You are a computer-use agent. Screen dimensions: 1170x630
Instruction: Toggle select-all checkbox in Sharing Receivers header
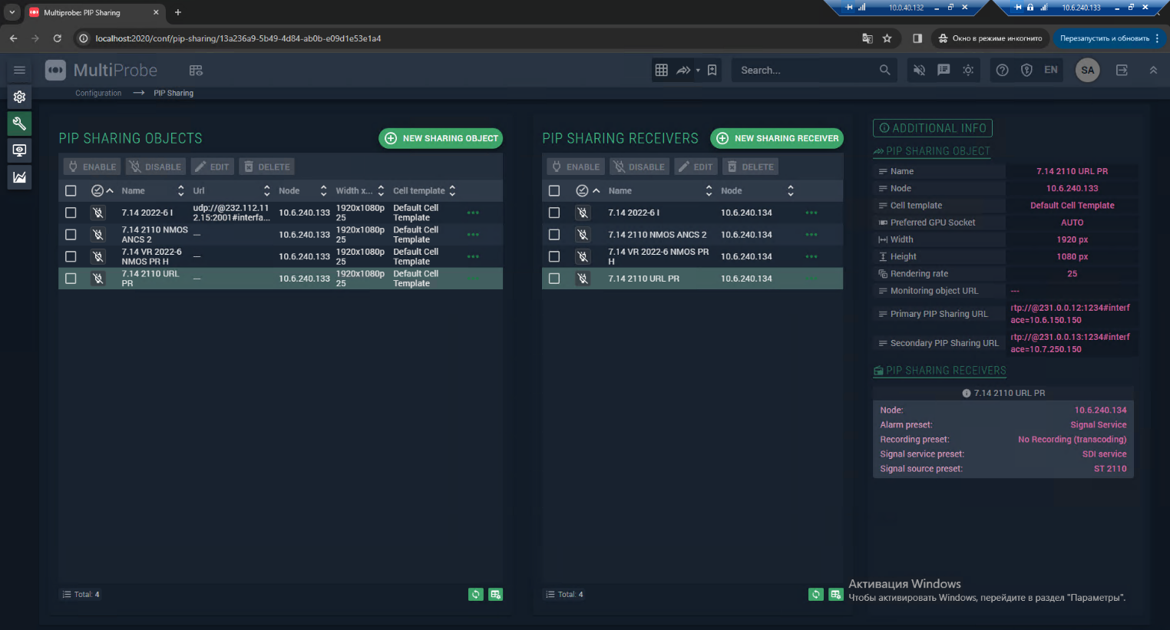(x=554, y=191)
